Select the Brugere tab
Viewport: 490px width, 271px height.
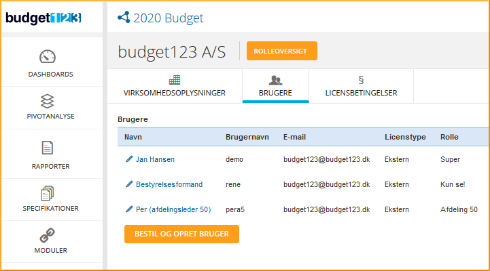[275, 86]
